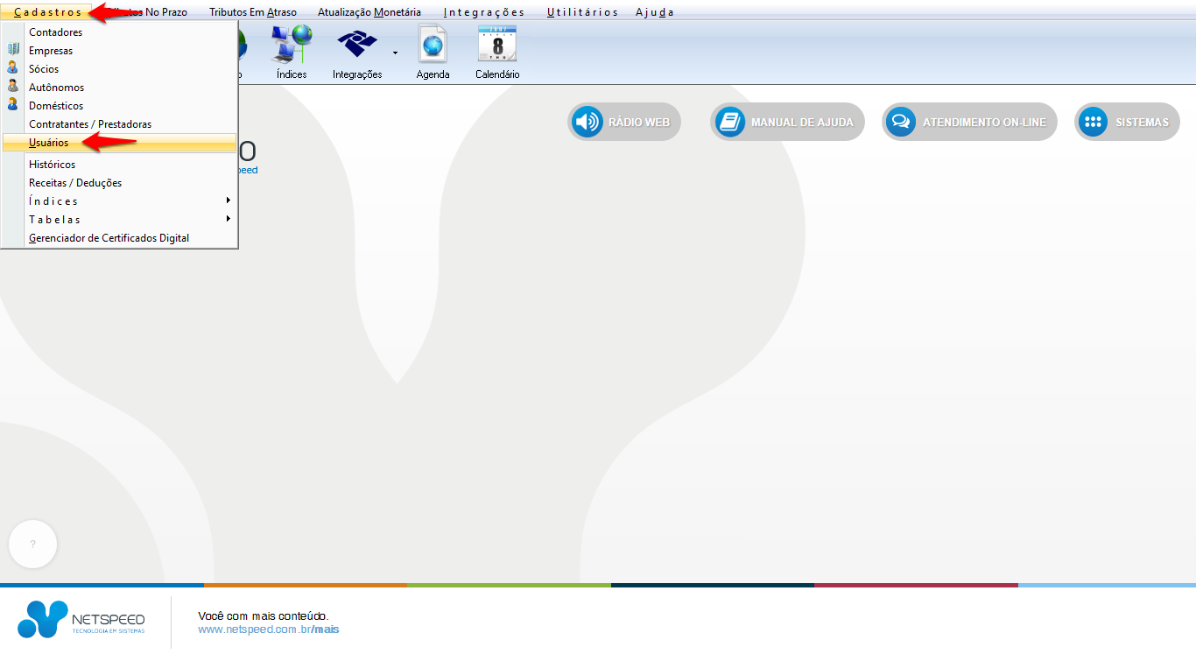Click the Integrações toolbar icon
The width and height of the screenshot is (1196, 654).
coord(356,44)
